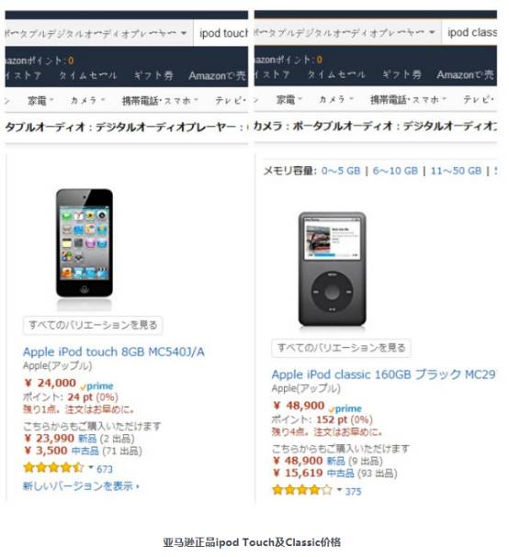
Task: Click the search field containing ipod class
Action: (469, 32)
